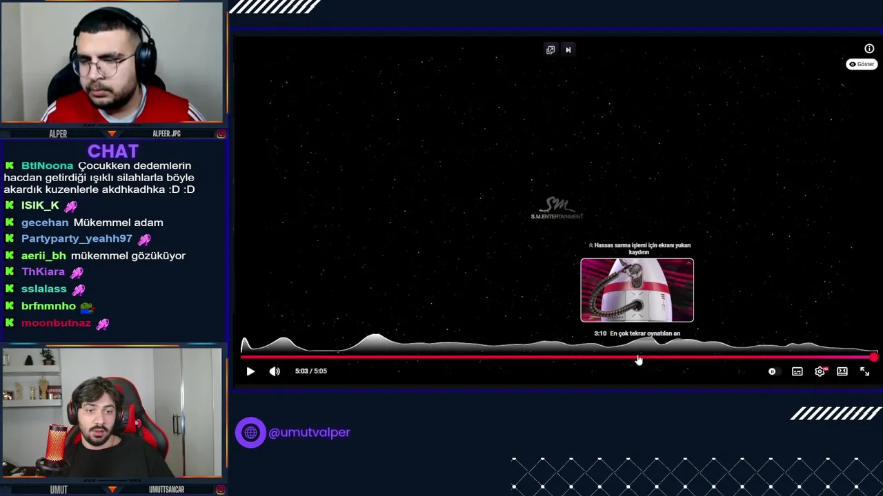Screen dimensions: 883x496
Task: Click the Kick badge next to gecehan
Action: tap(10, 223)
